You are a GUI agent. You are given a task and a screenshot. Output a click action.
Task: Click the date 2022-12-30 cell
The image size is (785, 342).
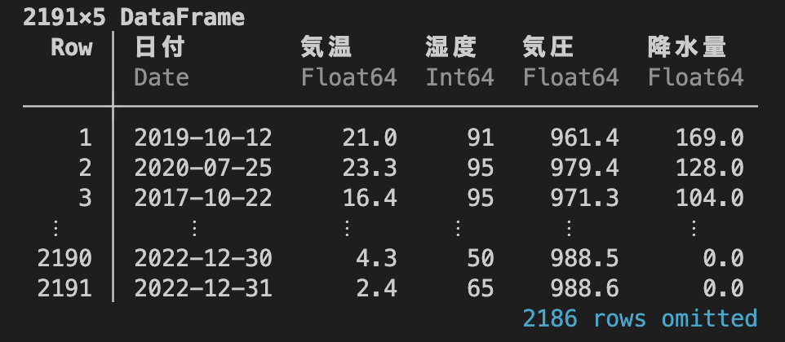click(x=203, y=259)
